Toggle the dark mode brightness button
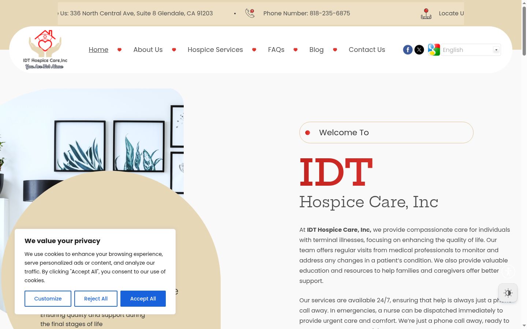527x329 pixels. pyautogui.click(x=508, y=293)
